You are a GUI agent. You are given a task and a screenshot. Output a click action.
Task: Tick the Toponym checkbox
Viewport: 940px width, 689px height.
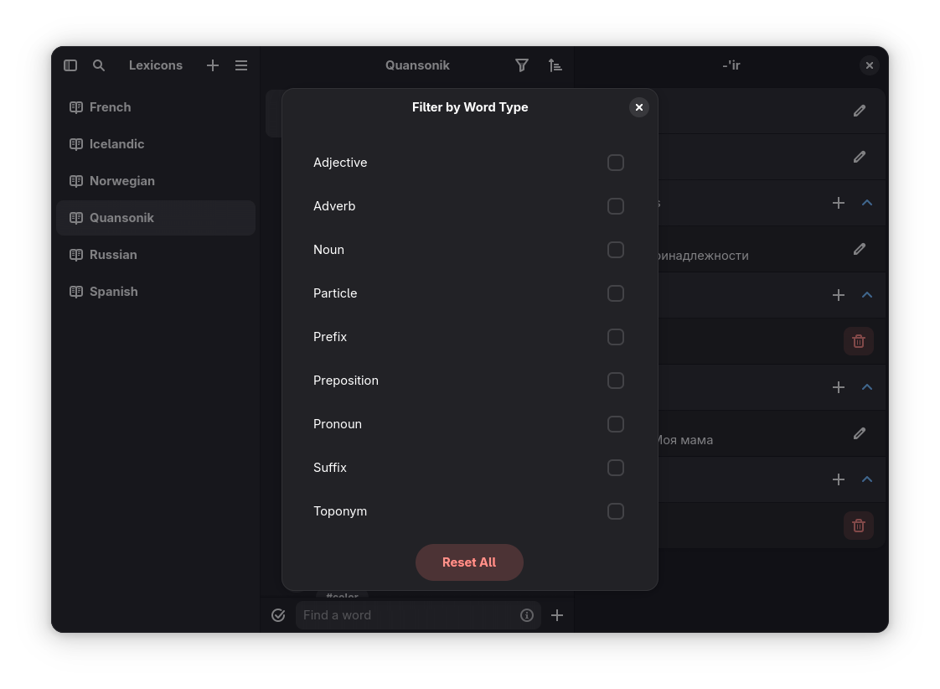click(x=616, y=511)
